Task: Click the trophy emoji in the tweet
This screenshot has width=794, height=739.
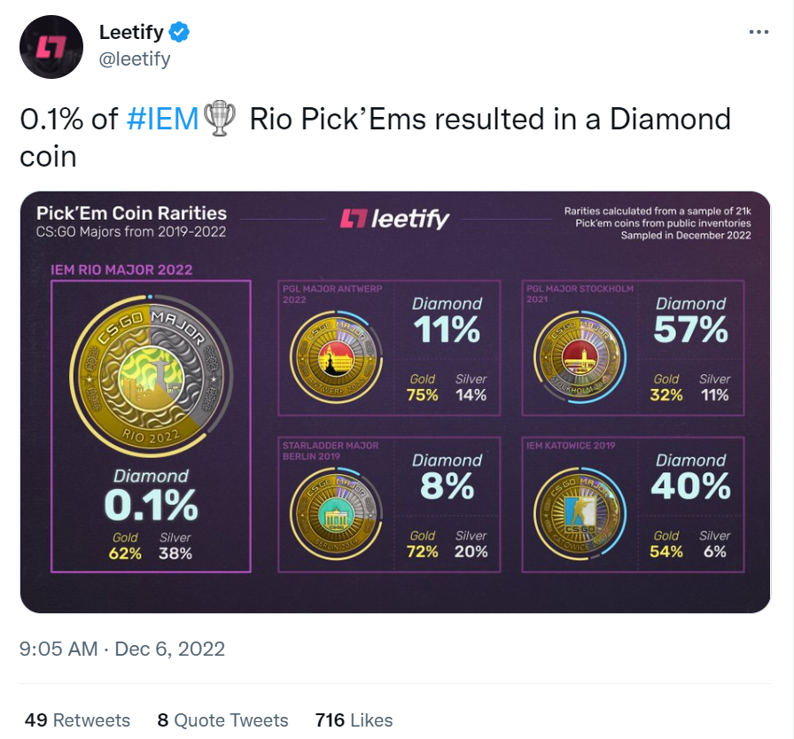Action: pyautogui.click(x=219, y=120)
